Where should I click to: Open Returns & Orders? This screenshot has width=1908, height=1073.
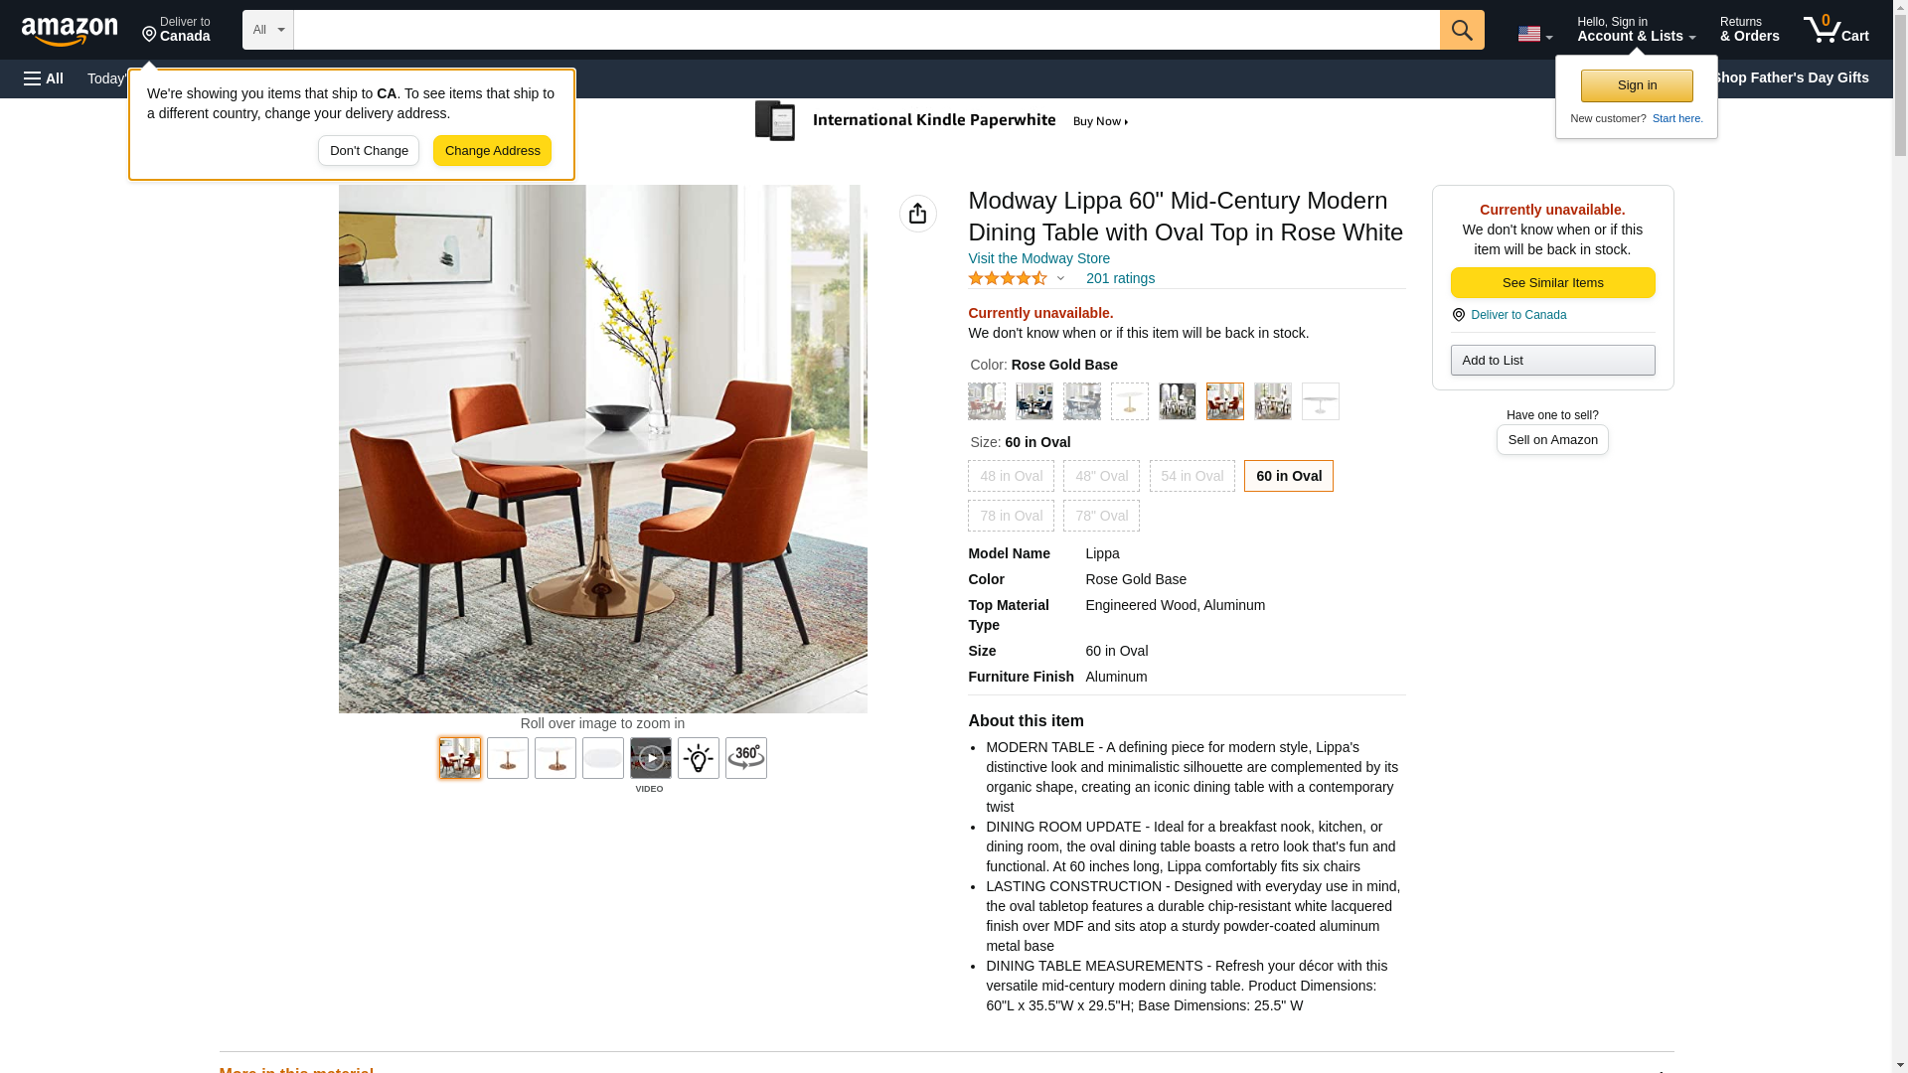click(1749, 29)
